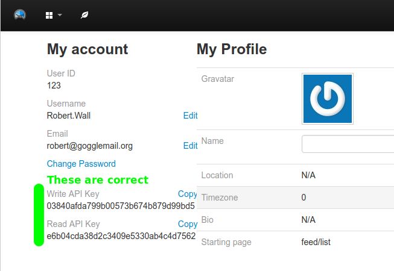Click the leaf icon in navbar
This screenshot has height=271, width=394.
tap(84, 15)
